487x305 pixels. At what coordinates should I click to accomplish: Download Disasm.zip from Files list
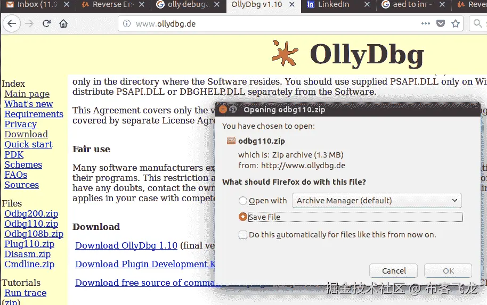[27, 254]
